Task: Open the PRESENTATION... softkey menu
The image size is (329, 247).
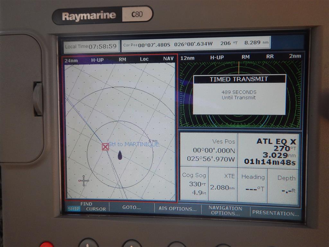Action: (275, 213)
